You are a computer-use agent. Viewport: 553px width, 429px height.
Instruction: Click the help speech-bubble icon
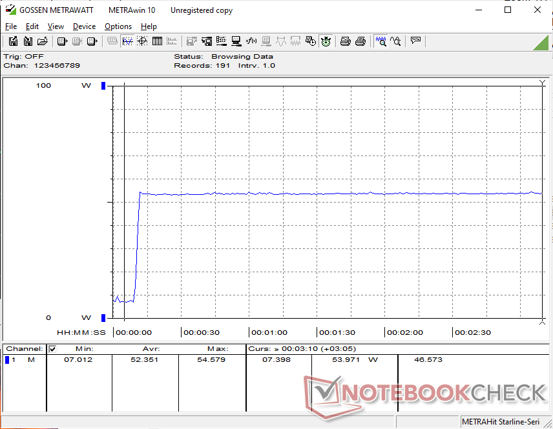click(x=415, y=41)
